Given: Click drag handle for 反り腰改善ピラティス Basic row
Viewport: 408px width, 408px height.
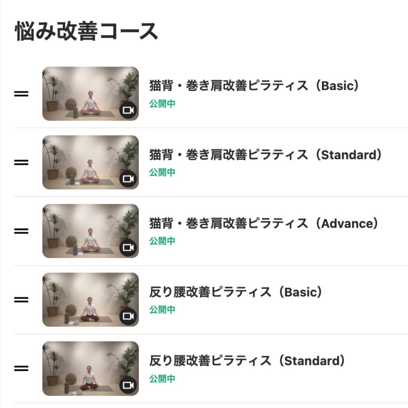Looking at the screenshot, I should point(21,300).
